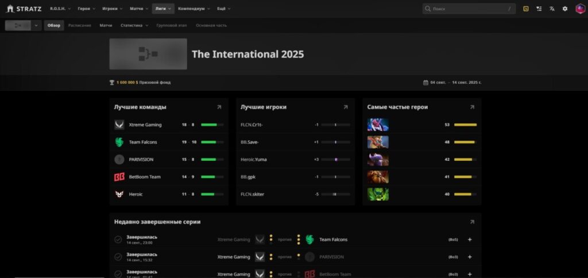Click Xtreme Gaming logo in top teams

click(x=119, y=125)
